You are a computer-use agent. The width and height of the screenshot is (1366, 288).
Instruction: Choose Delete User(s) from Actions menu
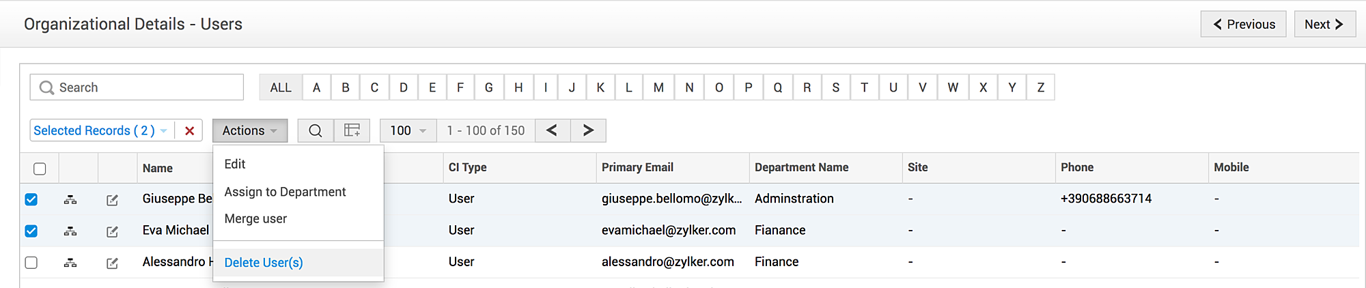point(264,263)
